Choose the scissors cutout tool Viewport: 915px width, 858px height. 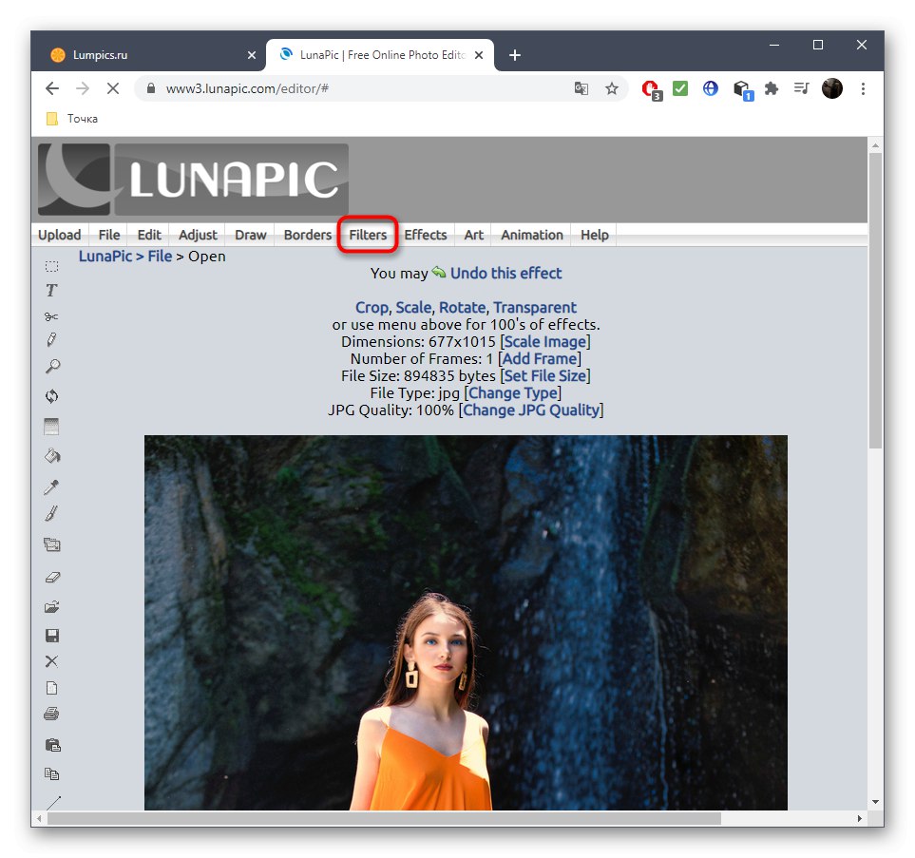tap(51, 316)
